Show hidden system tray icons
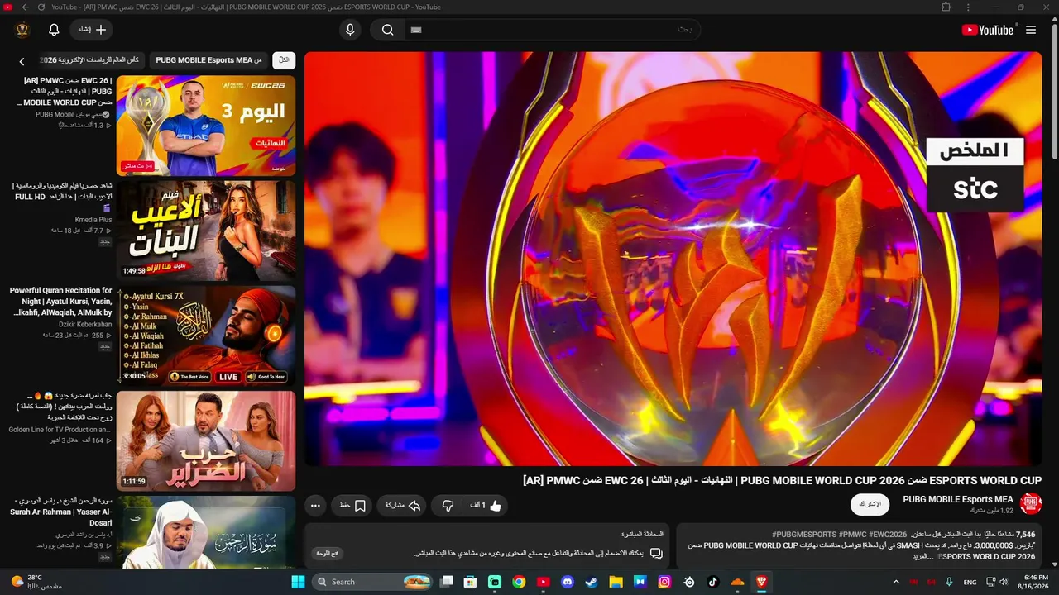 tap(896, 582)
